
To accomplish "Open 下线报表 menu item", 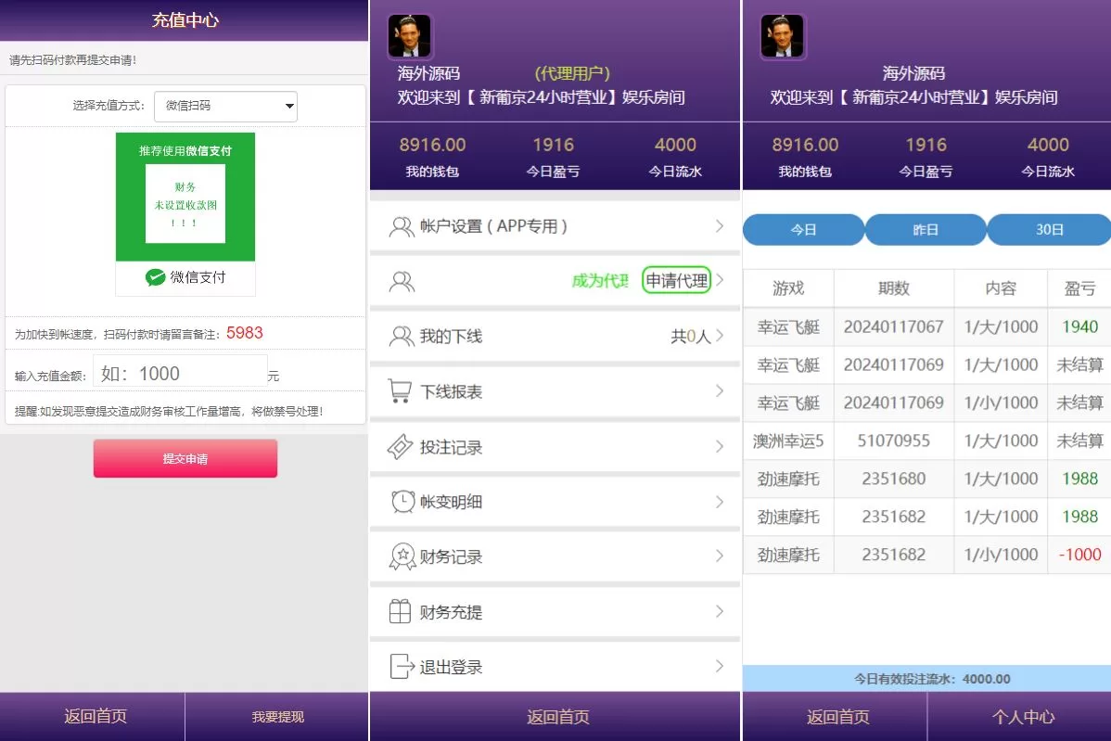I will coord(555,391).
